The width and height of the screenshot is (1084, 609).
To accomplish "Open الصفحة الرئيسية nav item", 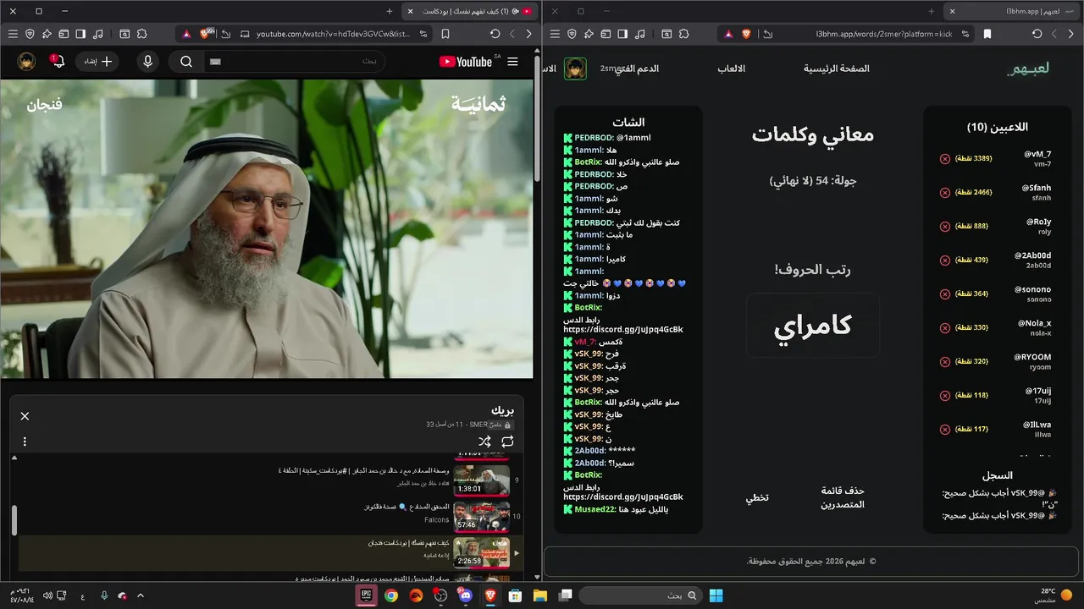I will [x=837, y=69].
